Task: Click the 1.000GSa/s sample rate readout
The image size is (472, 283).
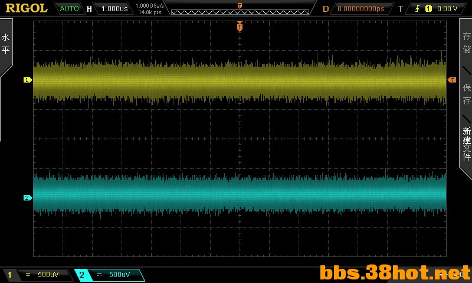Action: [150, 6]
